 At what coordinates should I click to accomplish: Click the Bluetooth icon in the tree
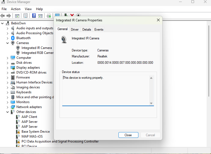point(13,38)
